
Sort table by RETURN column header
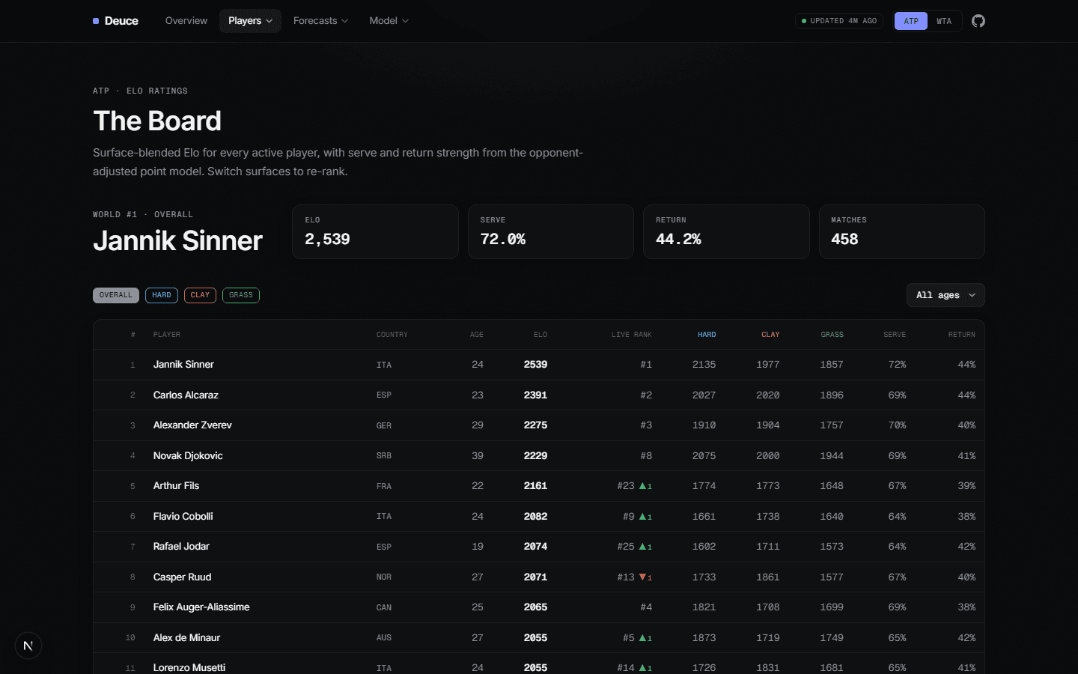[x=961, y=335]
